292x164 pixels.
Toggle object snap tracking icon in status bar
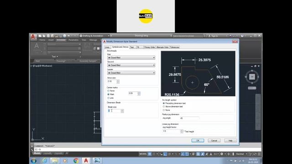click(182, 154)
